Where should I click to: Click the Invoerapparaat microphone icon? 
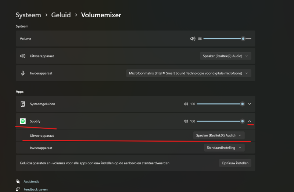(22, 73)
